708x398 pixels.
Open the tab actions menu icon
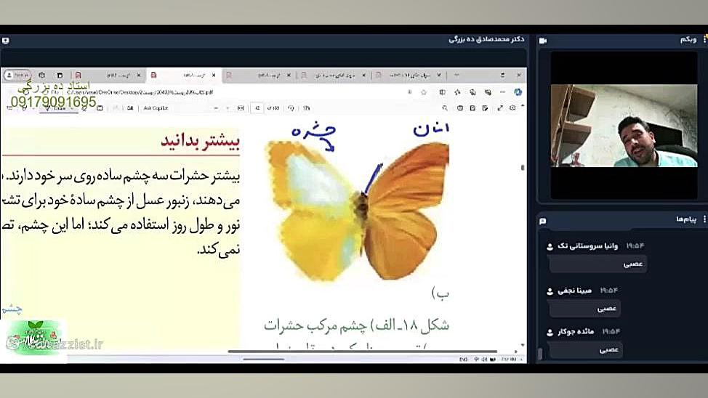pyautogui.click(x=60, y=75)
